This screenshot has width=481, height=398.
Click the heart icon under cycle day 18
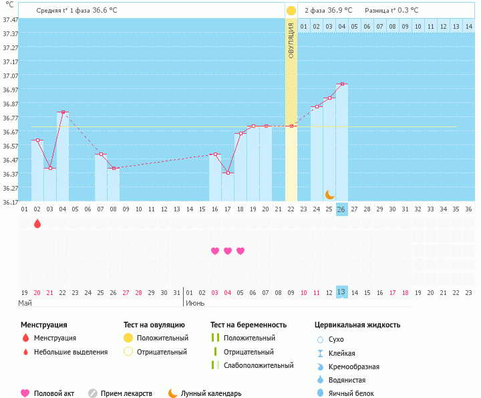pyautogui.click(x=240, y=251)
